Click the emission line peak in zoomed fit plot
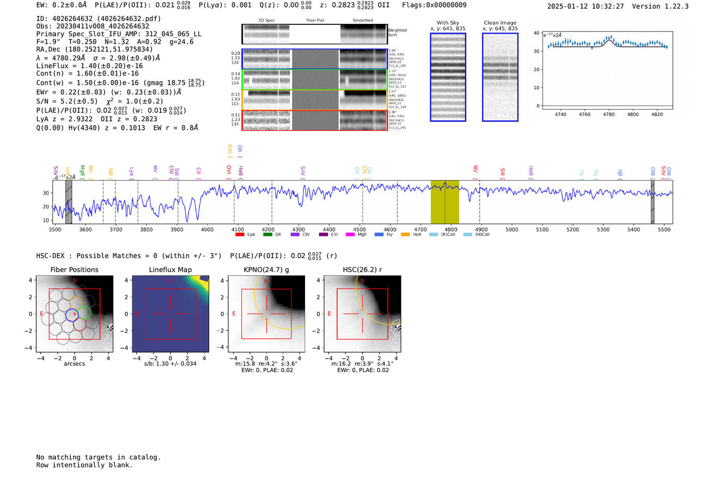The image size is (725, 493). click(610, 38)
